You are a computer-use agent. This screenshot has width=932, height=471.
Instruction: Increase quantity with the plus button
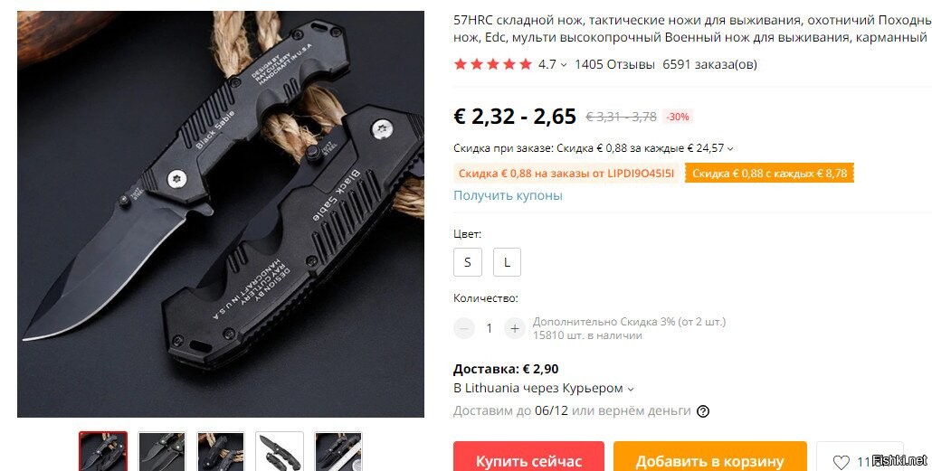tap(515, 328)
